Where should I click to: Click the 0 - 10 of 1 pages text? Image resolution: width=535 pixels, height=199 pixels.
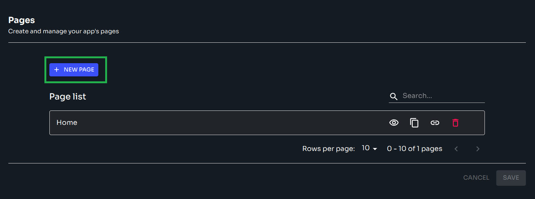(x=415, y=149)
